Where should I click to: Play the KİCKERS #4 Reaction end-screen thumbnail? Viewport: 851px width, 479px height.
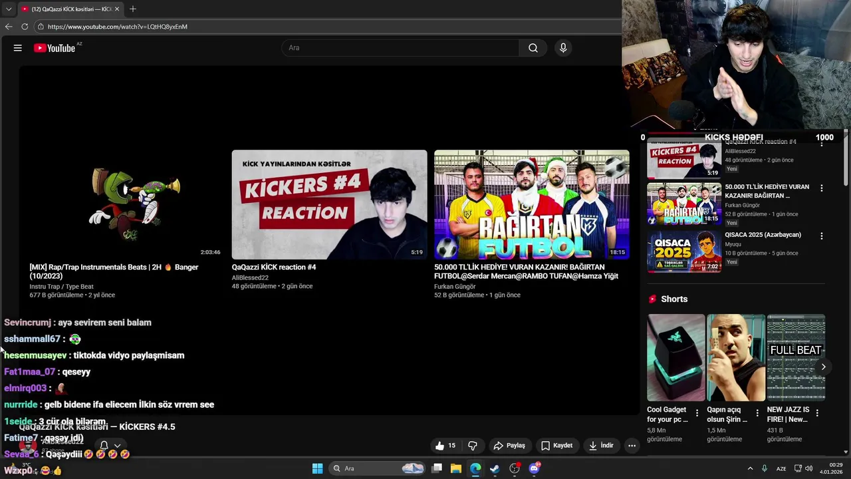click(x=329, y=204)
